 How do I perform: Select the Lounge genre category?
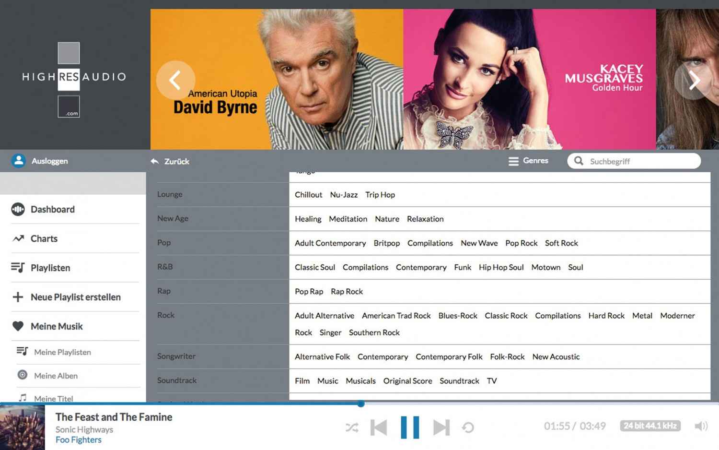pyautogui.click(x=170, y=194)
